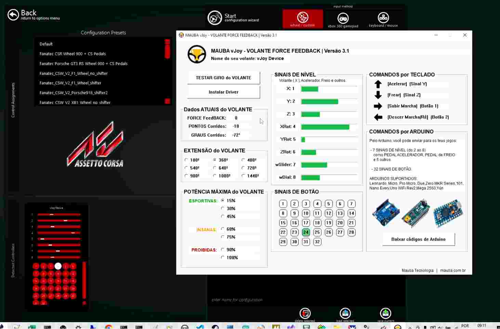Select the 1080º wheel extension radio
Screen dimensions: 500x329
point(215,176)
